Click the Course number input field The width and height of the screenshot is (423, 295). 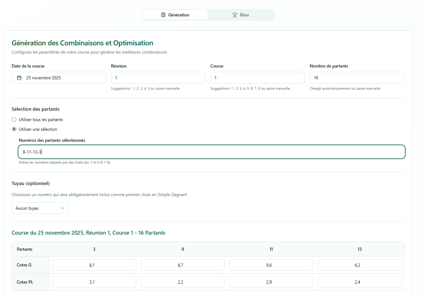(257, 78)
